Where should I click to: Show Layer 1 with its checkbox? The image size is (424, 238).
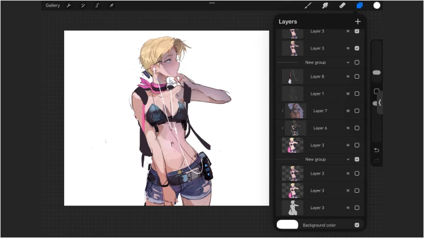pos(357,93)
